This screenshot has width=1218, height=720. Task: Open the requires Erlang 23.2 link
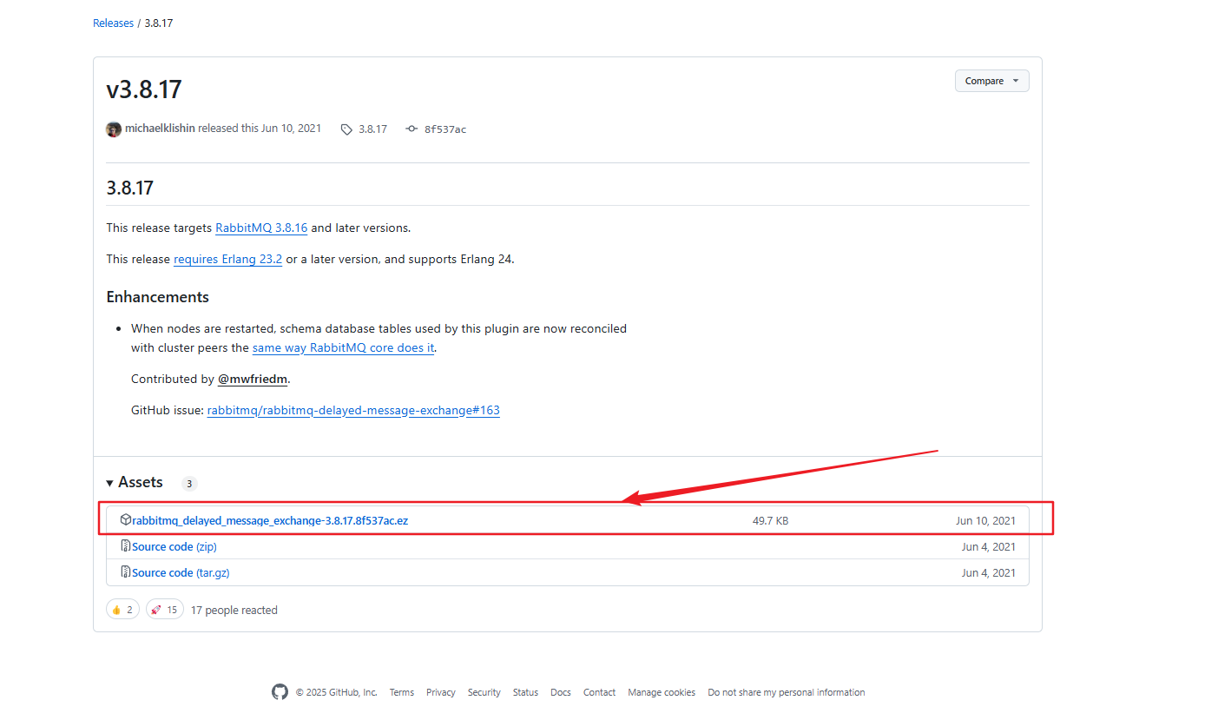(x=227, y=259)
